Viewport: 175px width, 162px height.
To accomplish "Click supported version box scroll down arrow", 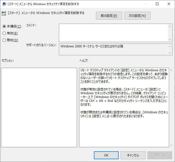I will [170, 52].
